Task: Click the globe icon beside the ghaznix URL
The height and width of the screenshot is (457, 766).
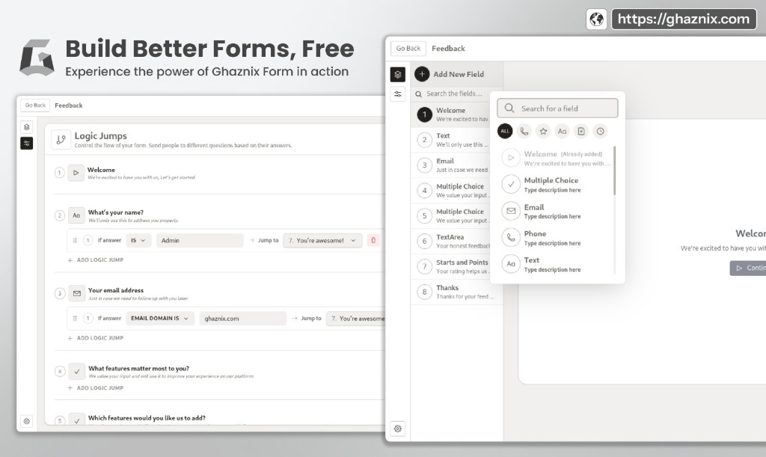Action: 596,19
